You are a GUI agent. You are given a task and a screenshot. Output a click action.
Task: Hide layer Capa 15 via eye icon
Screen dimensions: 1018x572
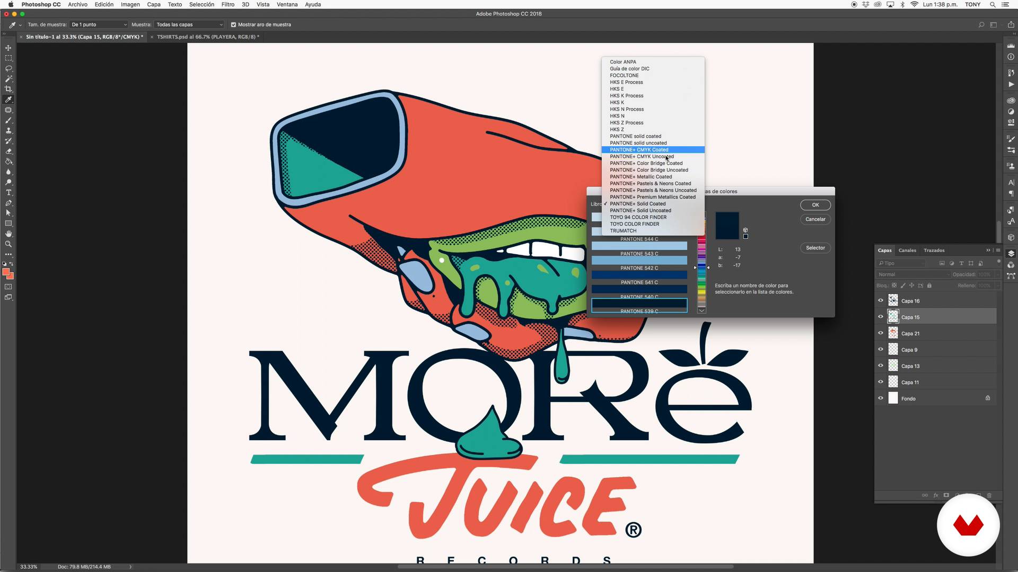click(881, 317)
